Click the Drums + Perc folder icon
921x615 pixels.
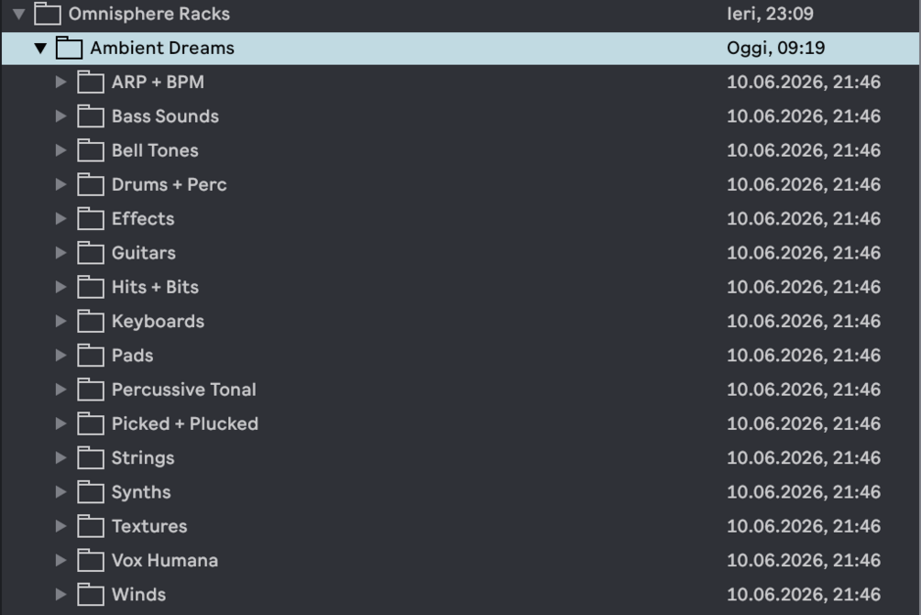tap(91, 184)
